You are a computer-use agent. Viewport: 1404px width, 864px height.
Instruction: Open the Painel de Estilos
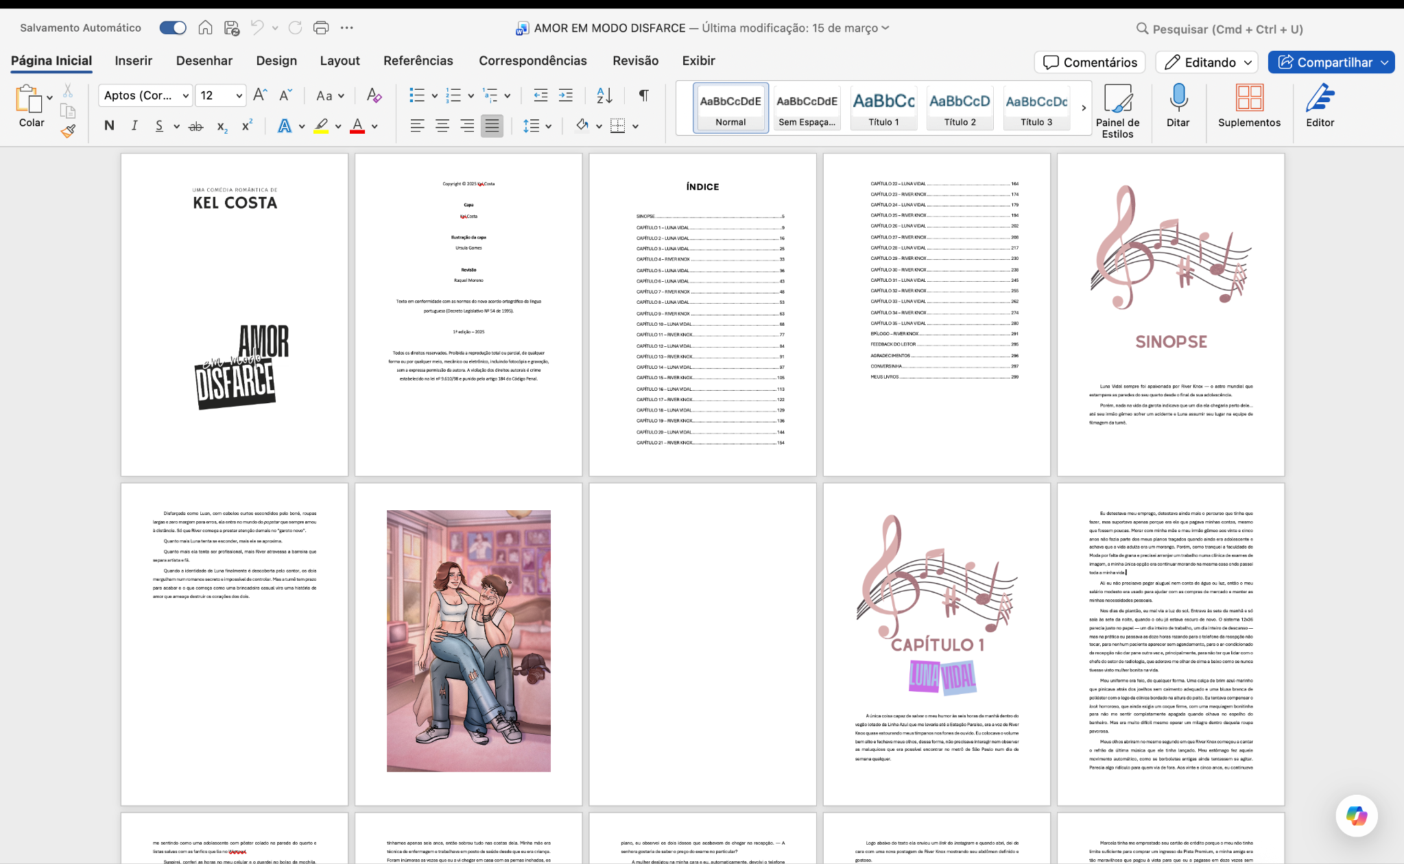click(1118, 111)
